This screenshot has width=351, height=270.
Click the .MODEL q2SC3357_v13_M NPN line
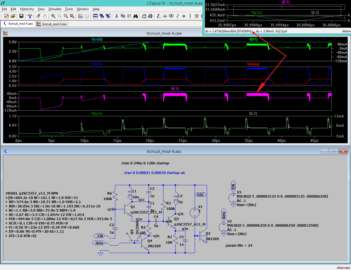(x=32, y=193)
